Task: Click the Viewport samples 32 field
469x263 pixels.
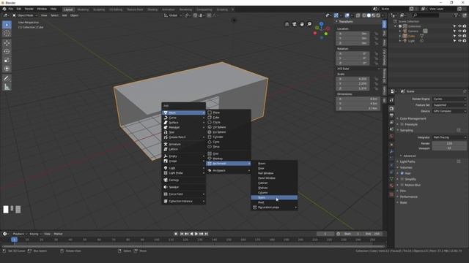Action: pos(449,148)
